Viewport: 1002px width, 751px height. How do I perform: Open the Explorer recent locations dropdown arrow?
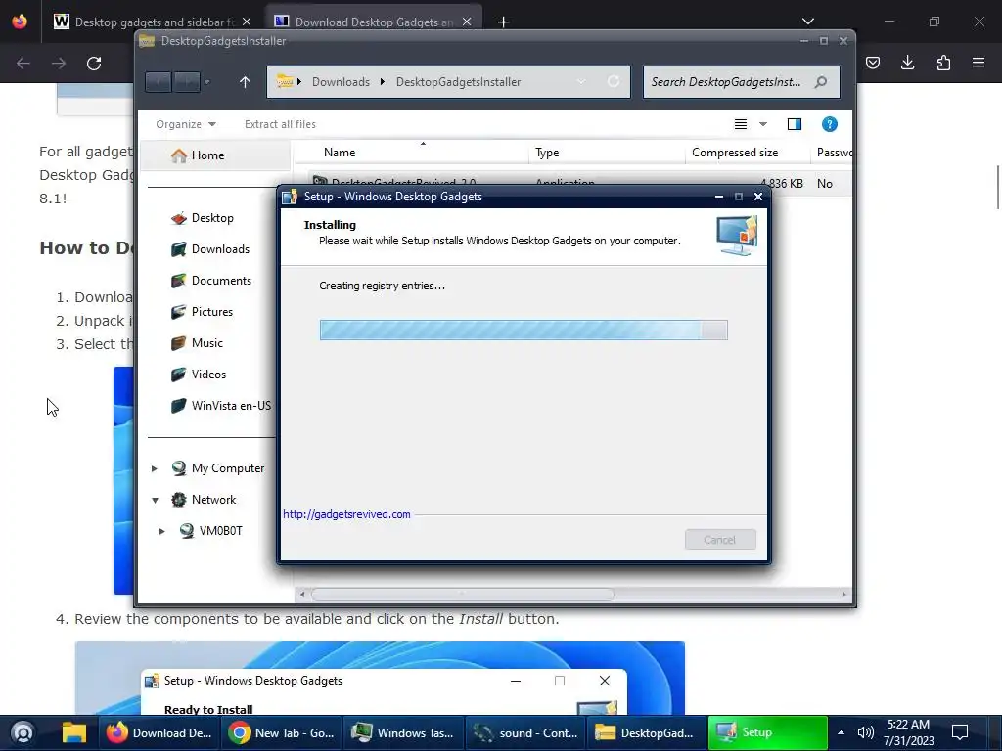pos(206,82)
